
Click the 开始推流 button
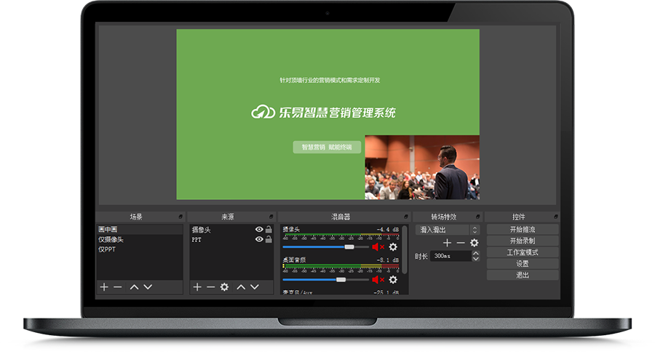[523, 230]
